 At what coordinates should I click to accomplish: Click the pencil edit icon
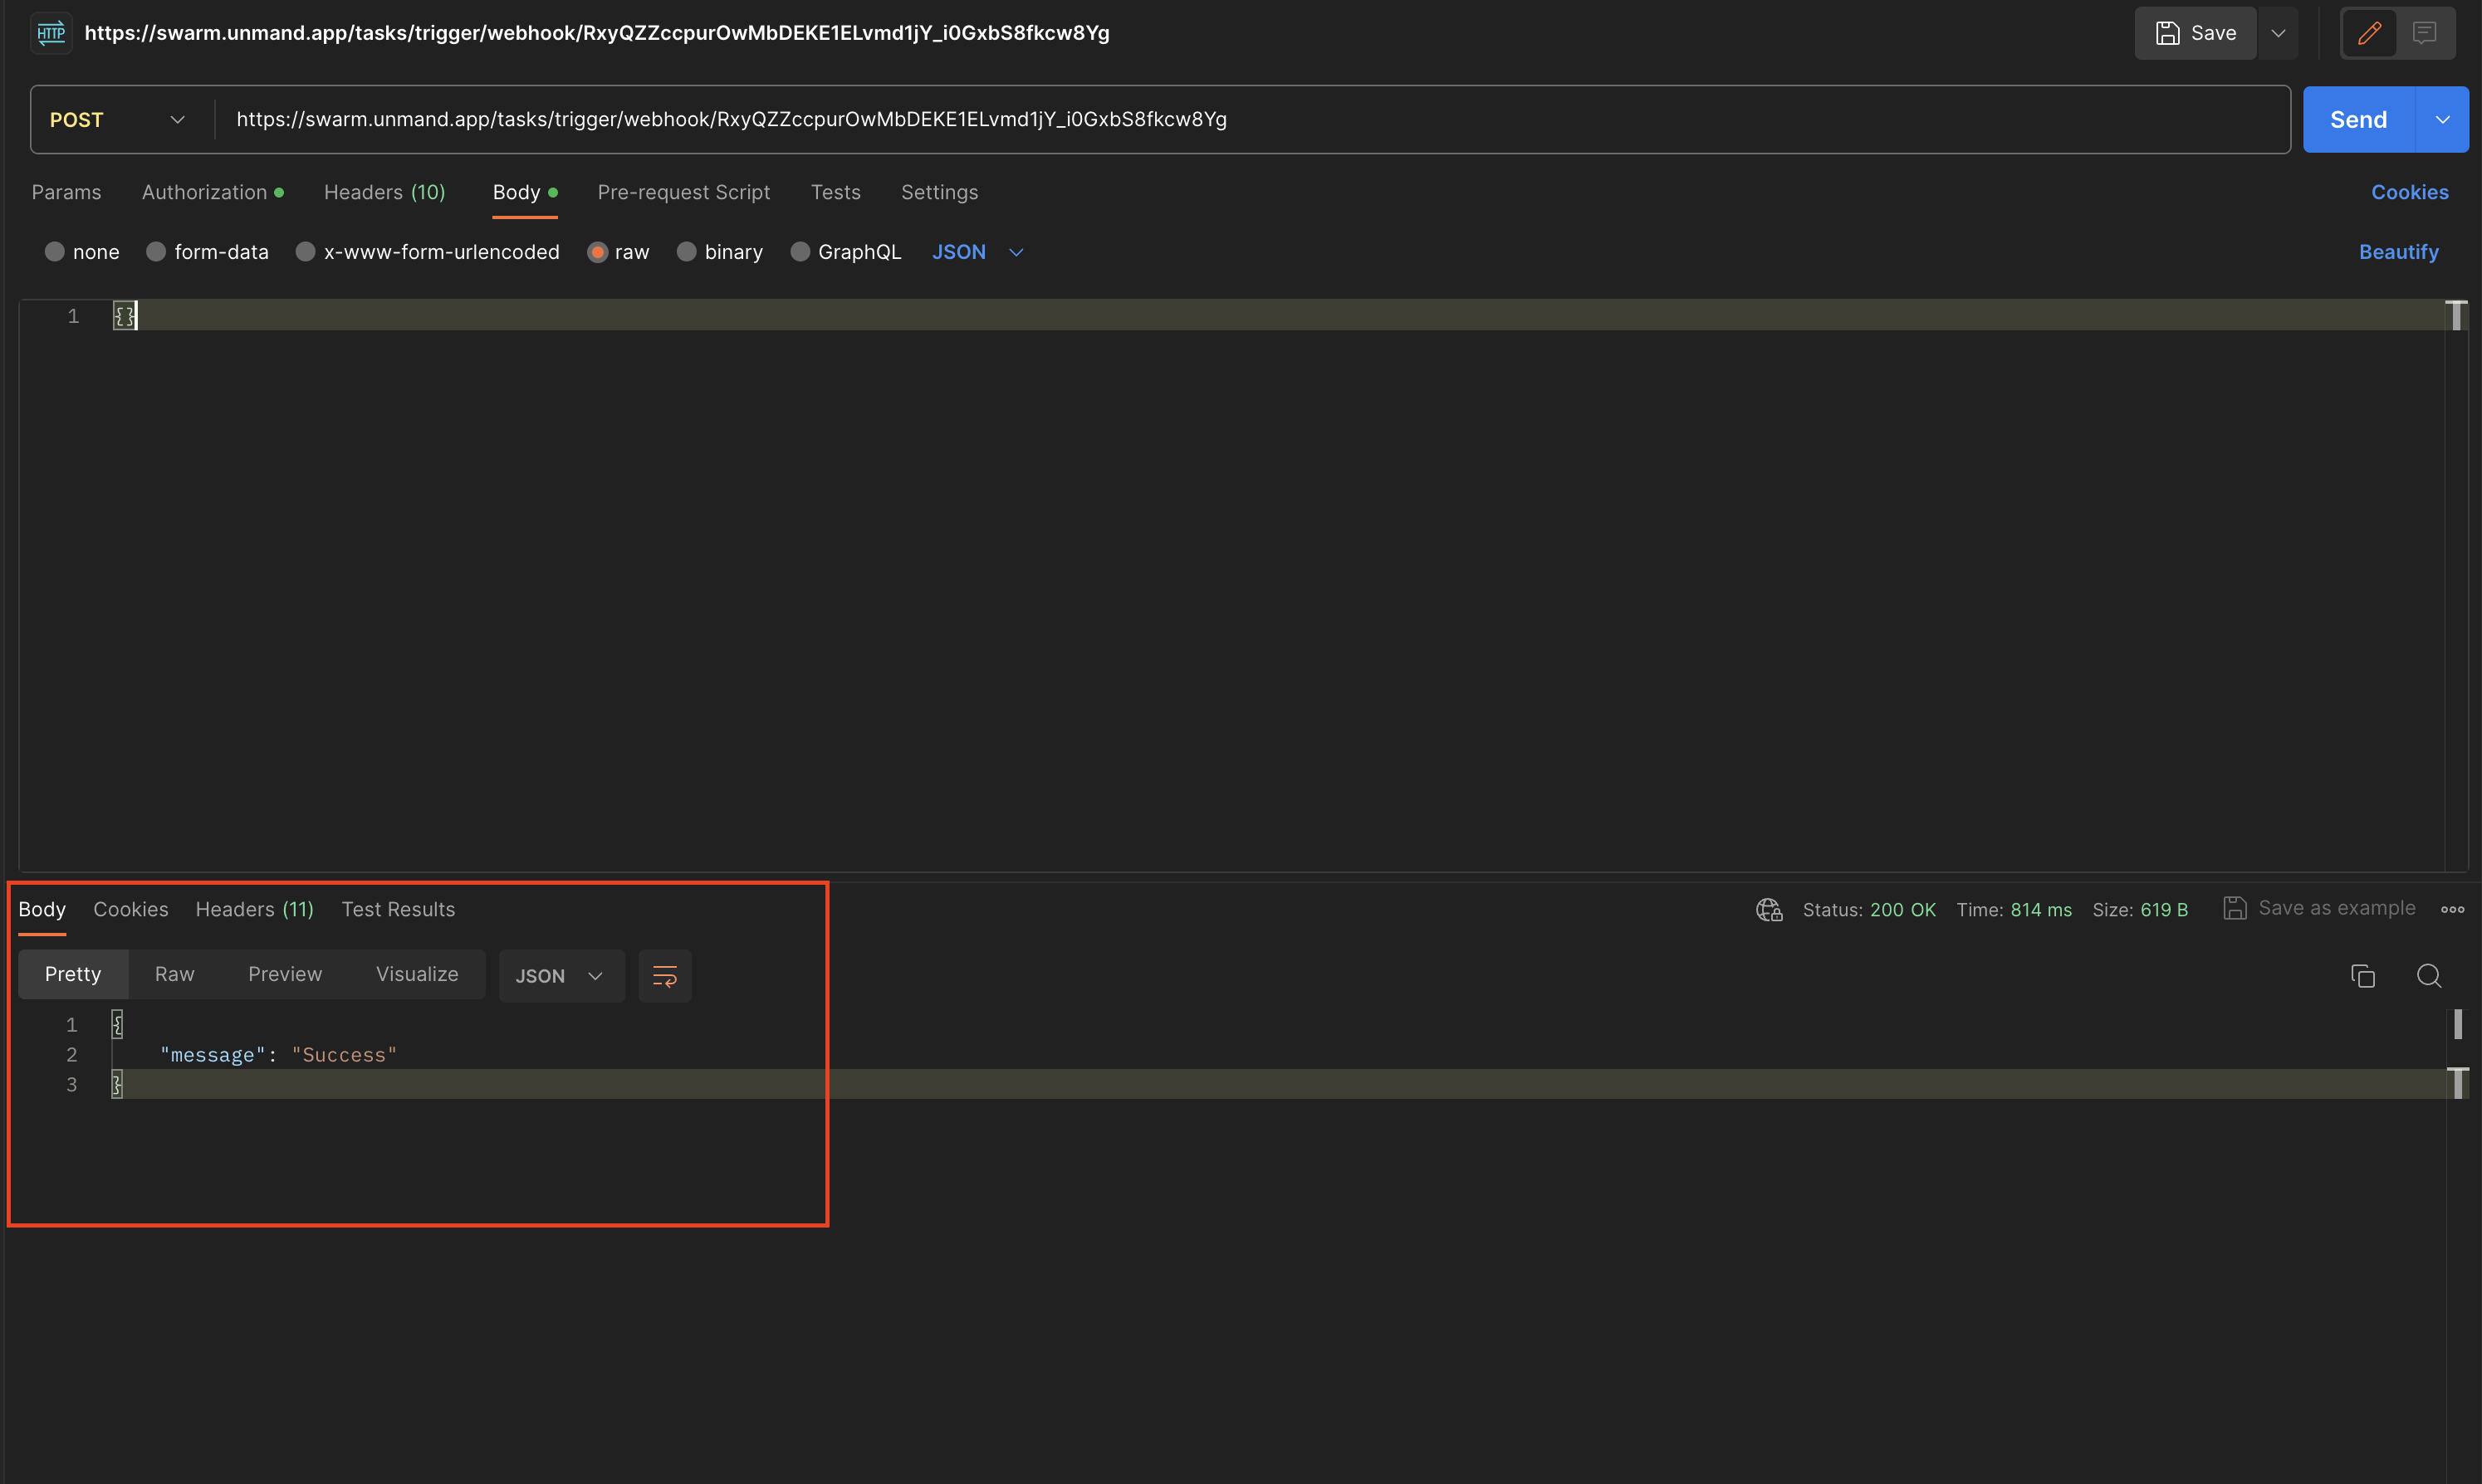tap(2369, 32)
